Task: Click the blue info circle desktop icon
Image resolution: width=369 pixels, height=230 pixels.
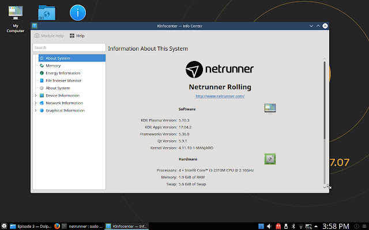Action: (x=78, y=13)
